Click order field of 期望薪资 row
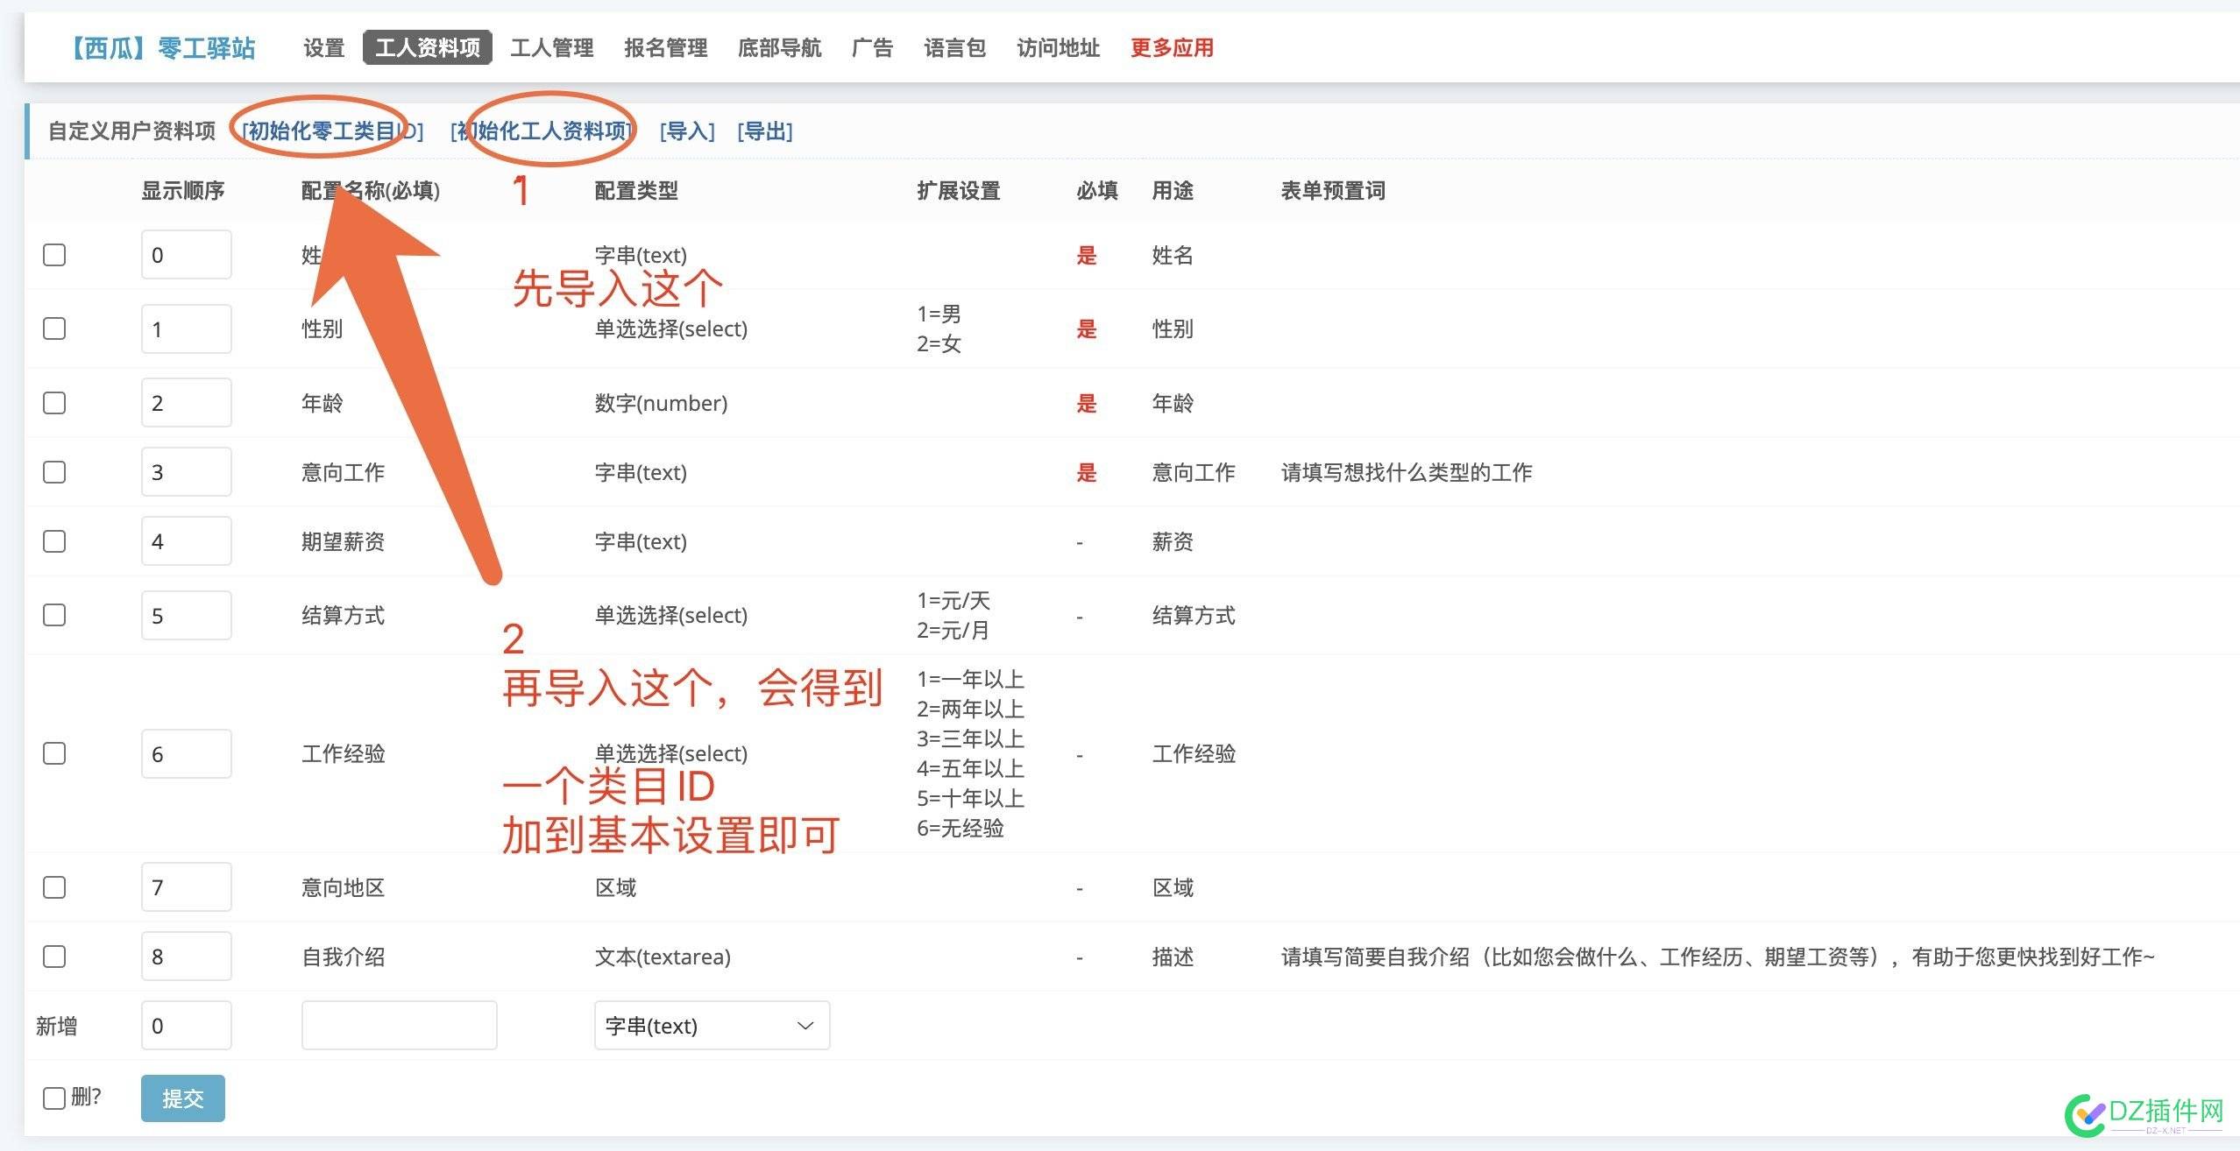The height and width of the screenshot is (1151, 2240). [x=186, y=541]
